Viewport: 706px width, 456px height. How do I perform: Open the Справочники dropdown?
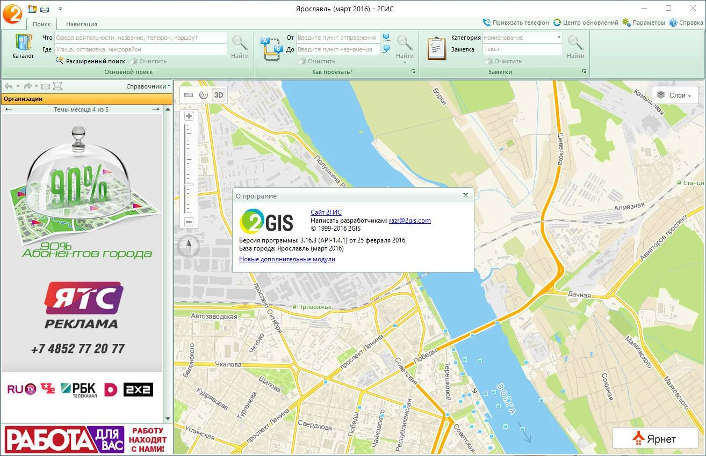pos(149,86)
